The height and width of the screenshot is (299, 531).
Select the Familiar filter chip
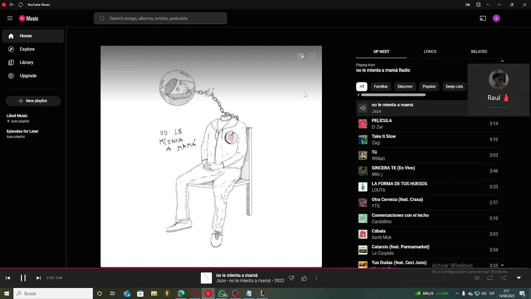coord(381,86)
